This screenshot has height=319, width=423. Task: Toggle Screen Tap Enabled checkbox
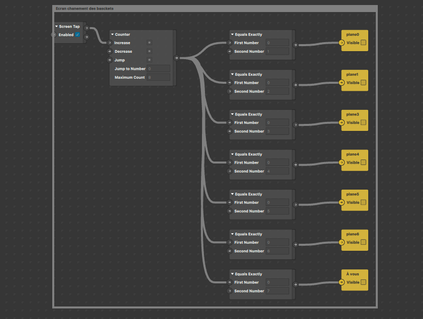(77, 35)
